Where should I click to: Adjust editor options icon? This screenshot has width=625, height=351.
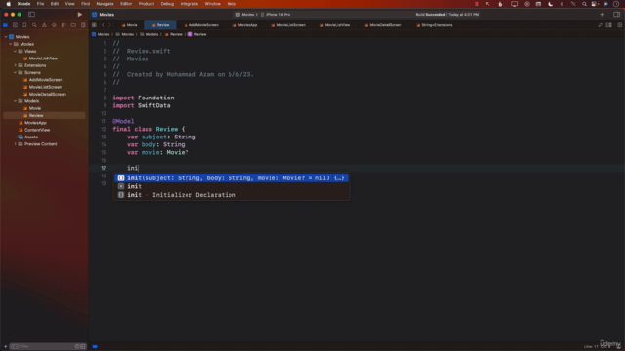tap(609, 25)
